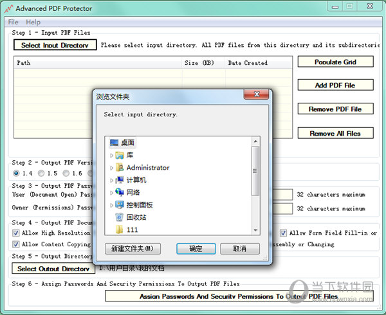
Task: Click Select Input Directory button
Action: (x=55, y=45)
